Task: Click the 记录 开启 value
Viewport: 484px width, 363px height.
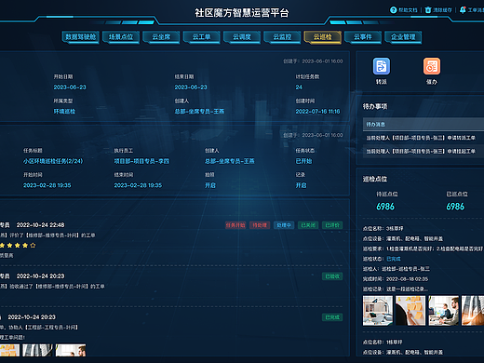Action: 301,185
